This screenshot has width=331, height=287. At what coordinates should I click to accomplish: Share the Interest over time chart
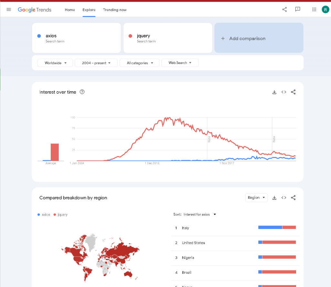pos(293,92)
